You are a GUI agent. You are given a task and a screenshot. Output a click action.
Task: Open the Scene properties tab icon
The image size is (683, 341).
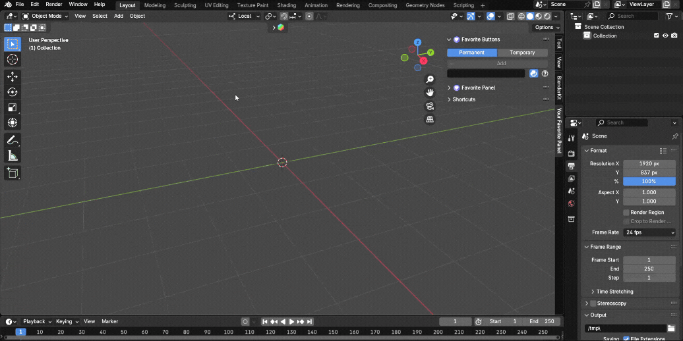pos(572,191)
